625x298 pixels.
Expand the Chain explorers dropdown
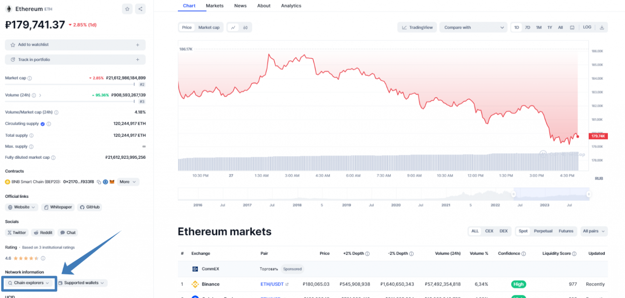coord(29,283)
